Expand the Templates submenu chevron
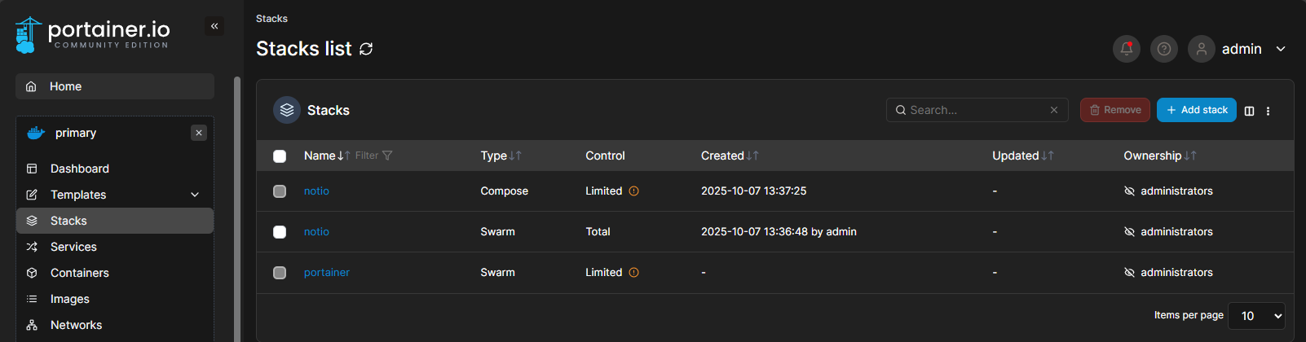 pos(195,195)
